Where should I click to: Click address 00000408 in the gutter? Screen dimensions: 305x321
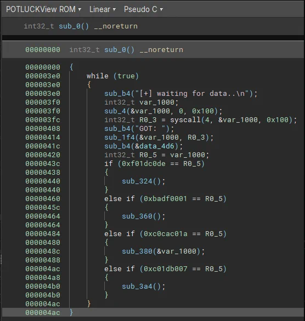(43, 129)
